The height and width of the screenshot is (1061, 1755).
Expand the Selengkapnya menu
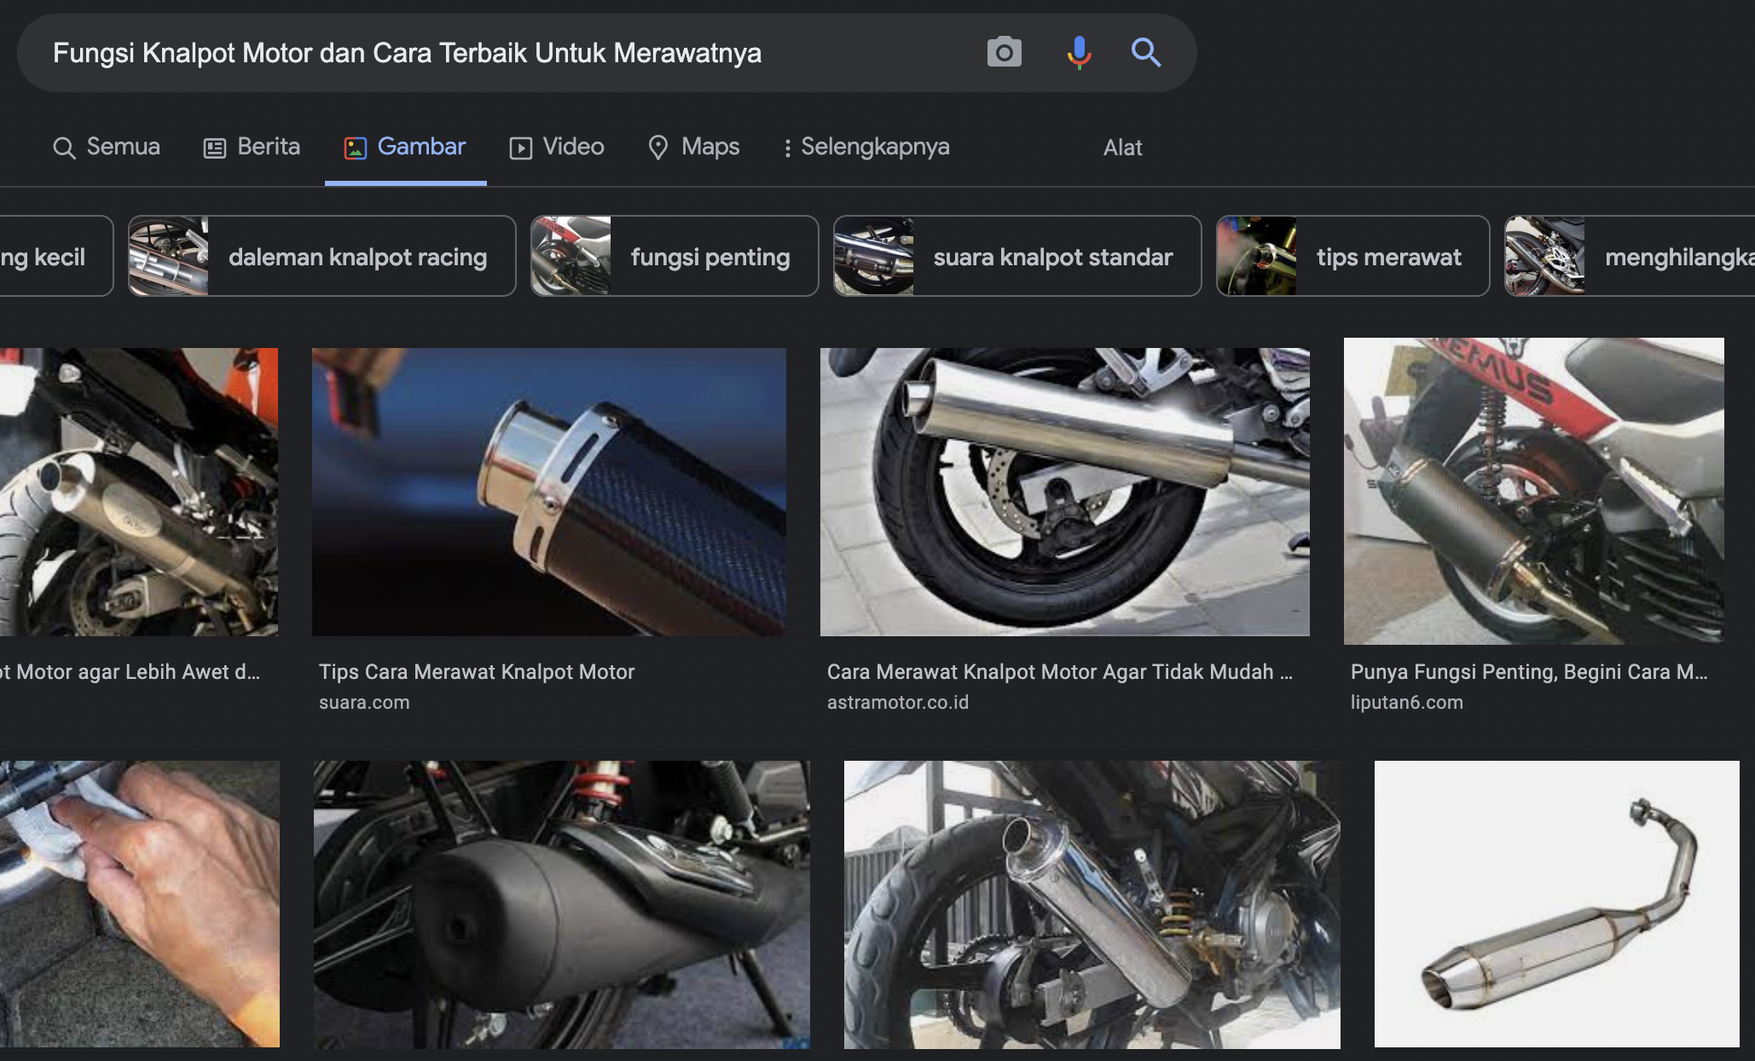[x=866, y=147]
